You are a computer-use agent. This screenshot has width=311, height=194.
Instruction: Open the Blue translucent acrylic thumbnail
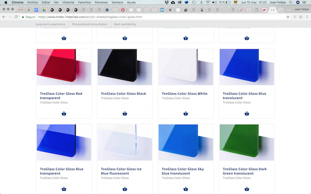tap(247, 67)
